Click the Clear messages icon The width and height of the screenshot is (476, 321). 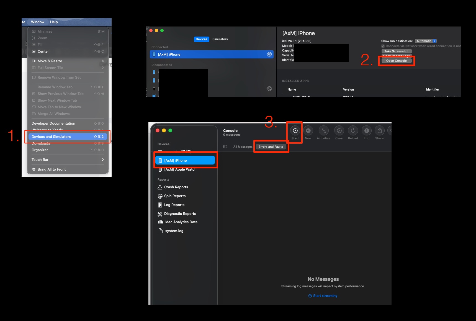[339, 131]
